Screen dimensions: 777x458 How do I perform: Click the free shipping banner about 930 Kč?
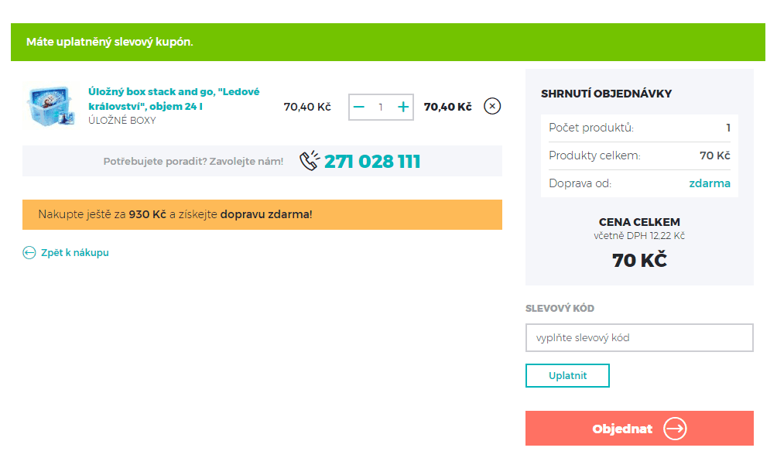262,214
